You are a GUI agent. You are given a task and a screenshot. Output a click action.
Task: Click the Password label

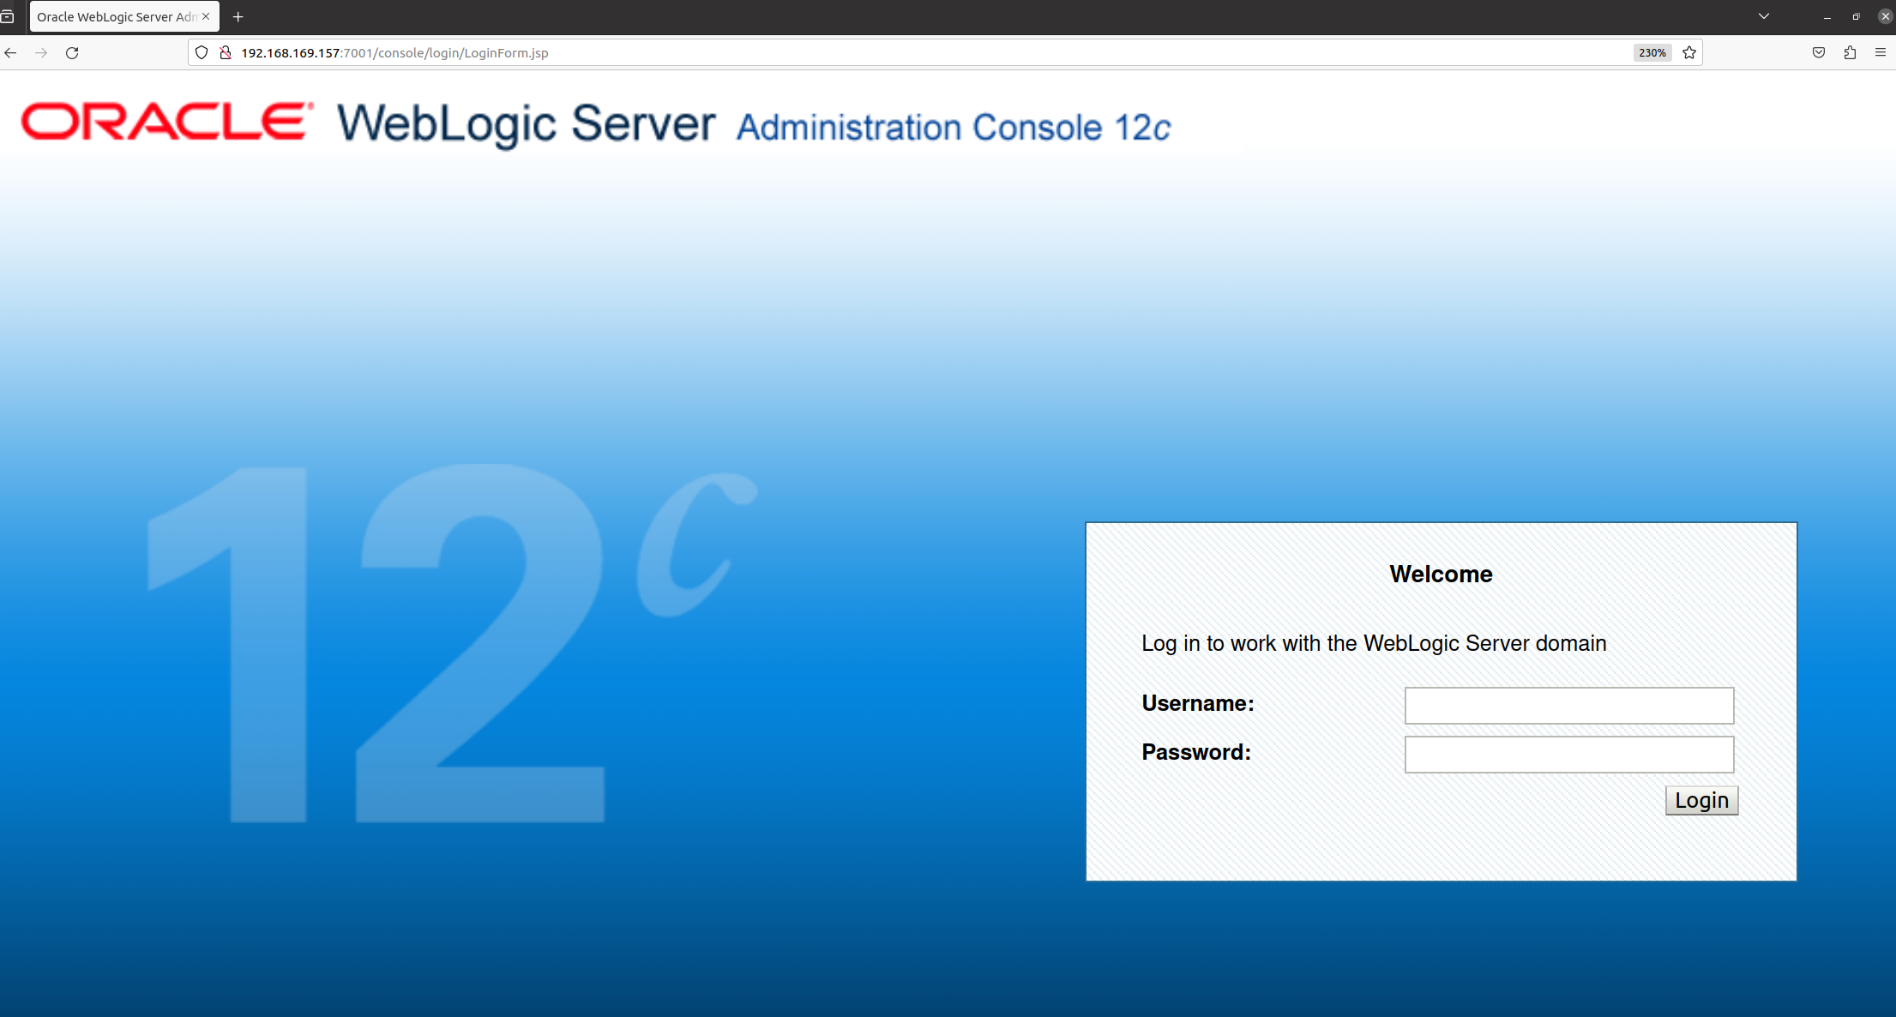pos(1196,752)
